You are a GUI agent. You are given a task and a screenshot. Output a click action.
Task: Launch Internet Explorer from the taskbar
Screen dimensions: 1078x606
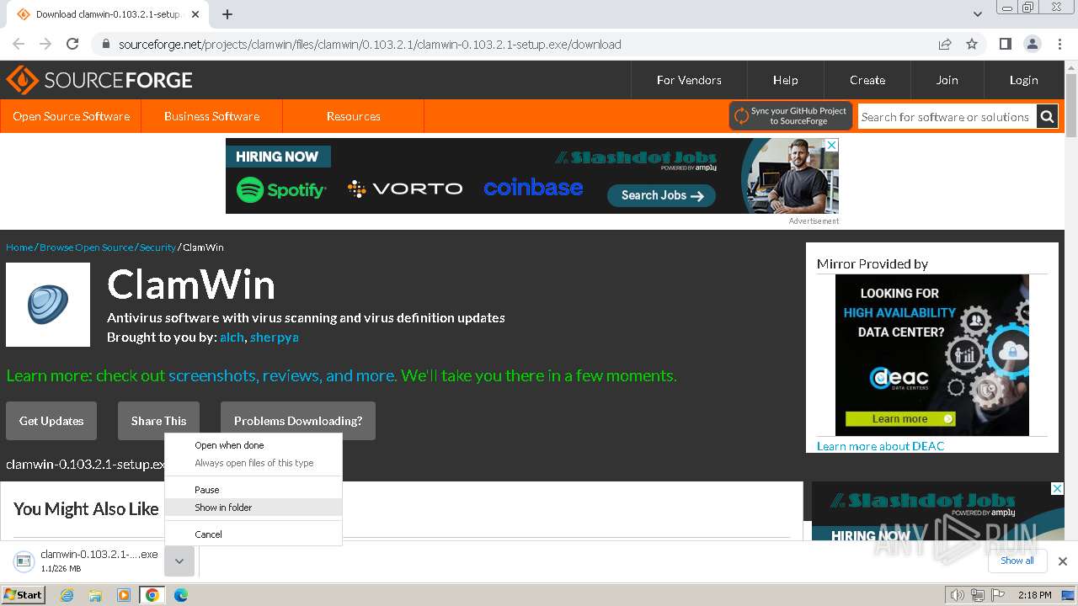tap(67, 595)
